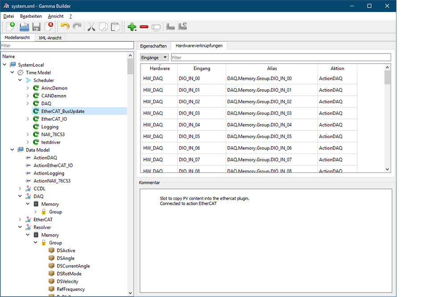Click the red minus remove icon
The width and height of the screenshot is (446, 297).
click(144, 27)
